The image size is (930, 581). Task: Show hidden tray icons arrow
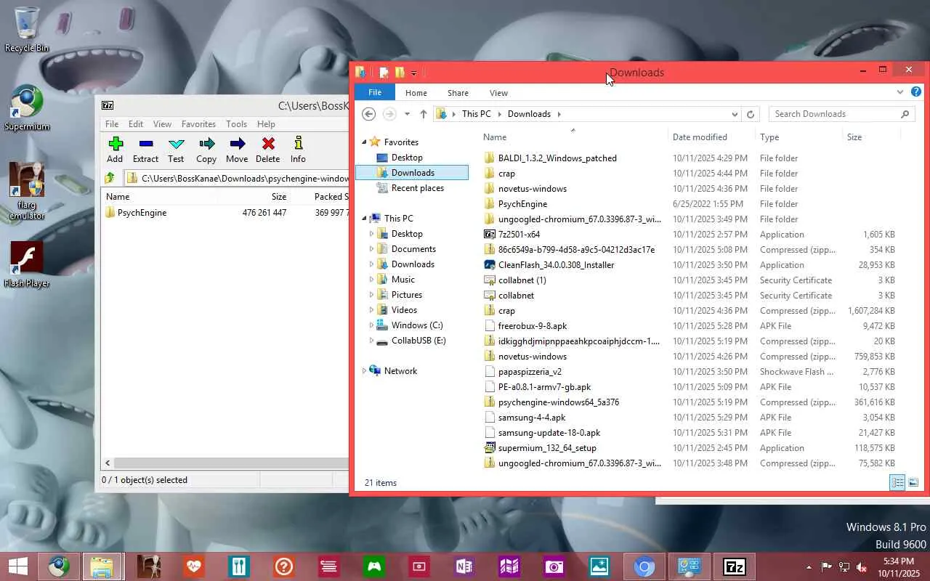(809, 567)
